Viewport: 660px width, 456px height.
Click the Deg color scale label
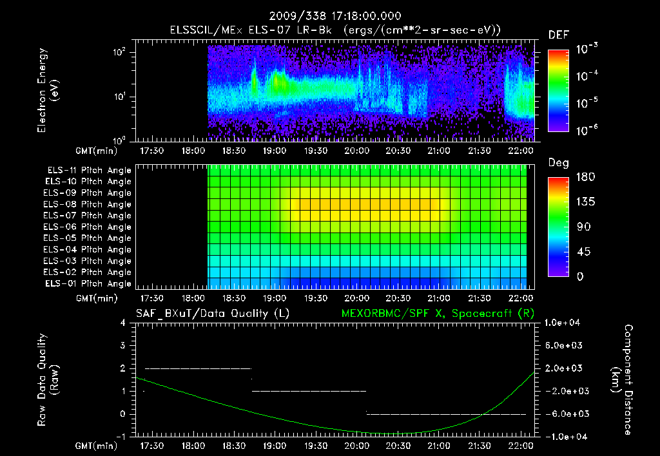point(558,163)
